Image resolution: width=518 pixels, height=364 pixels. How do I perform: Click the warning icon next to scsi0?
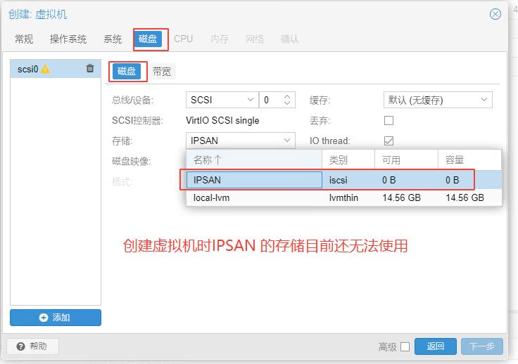pyautogui.click(x=45, y=69)
